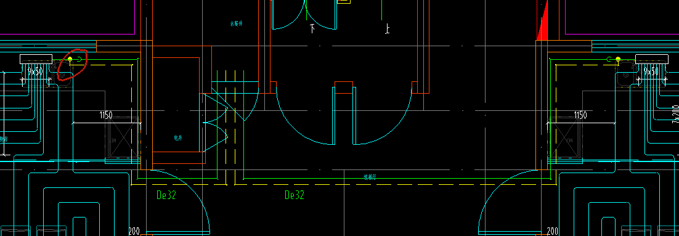This screenshot has width=679, height=236.
Task: Click the 水暖井 room label
Action: coord(236,23)
